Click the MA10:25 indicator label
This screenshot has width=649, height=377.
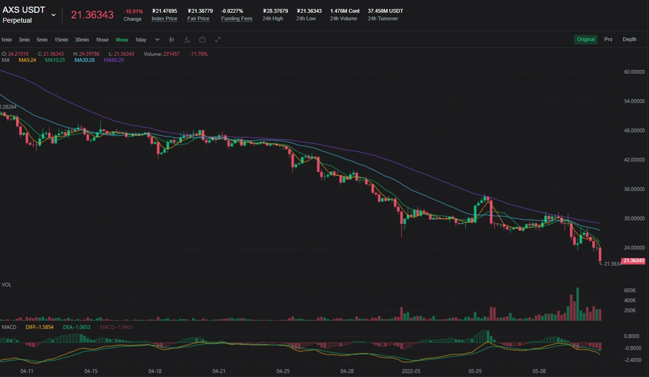[x=55, y=60]
